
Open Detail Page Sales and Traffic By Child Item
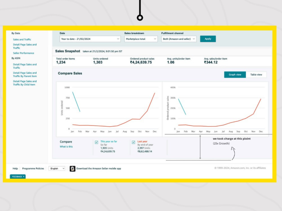coord(25,83)
